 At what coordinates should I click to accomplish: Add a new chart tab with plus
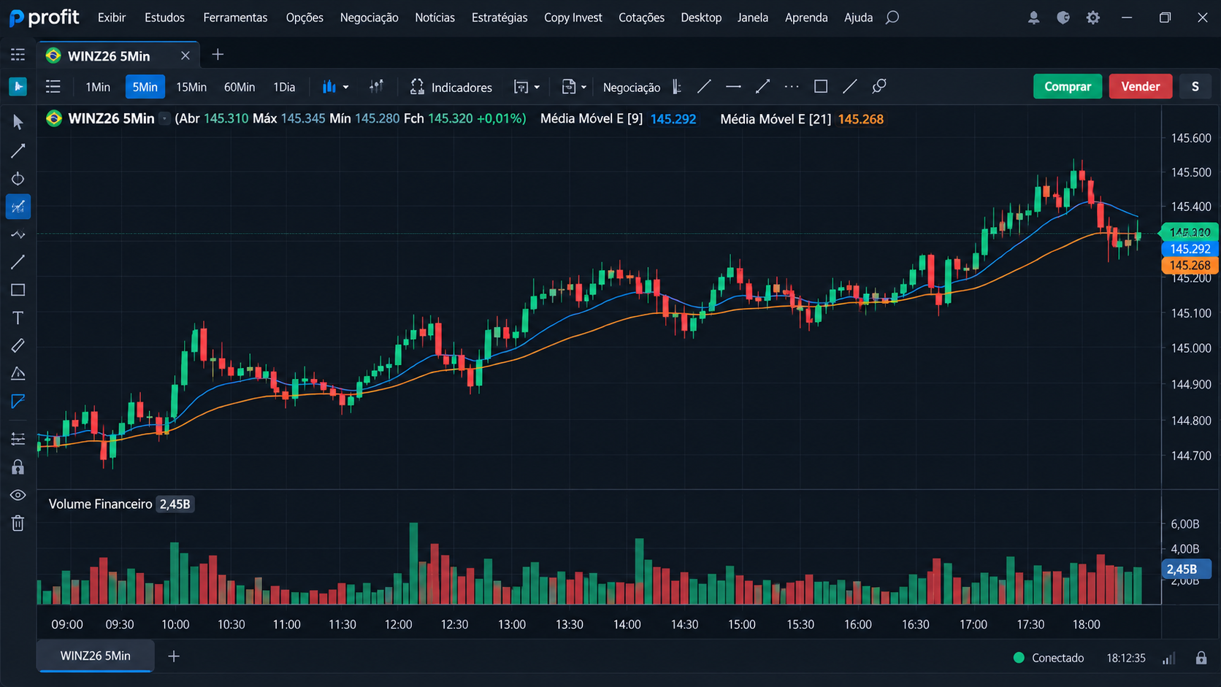[x=218, y=55]
